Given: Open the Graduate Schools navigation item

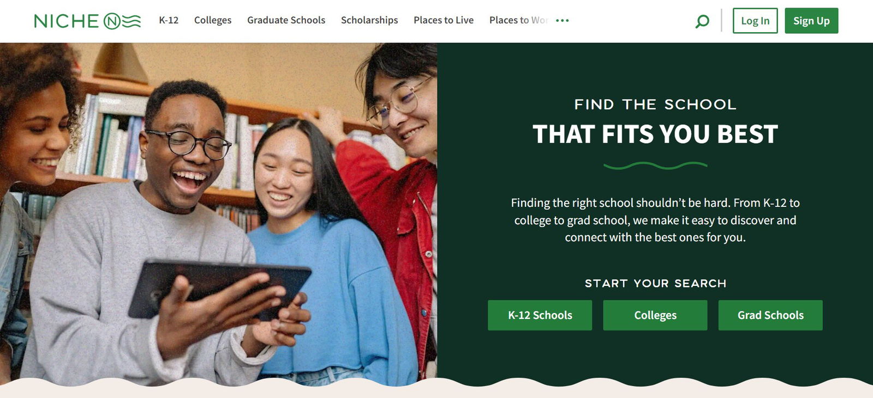Looking at the screenshot, I should tap(286, 20).
